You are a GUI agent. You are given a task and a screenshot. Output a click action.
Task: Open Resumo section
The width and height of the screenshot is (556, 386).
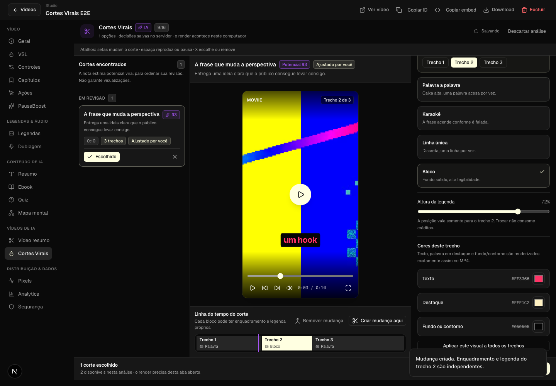click(27, 174)
